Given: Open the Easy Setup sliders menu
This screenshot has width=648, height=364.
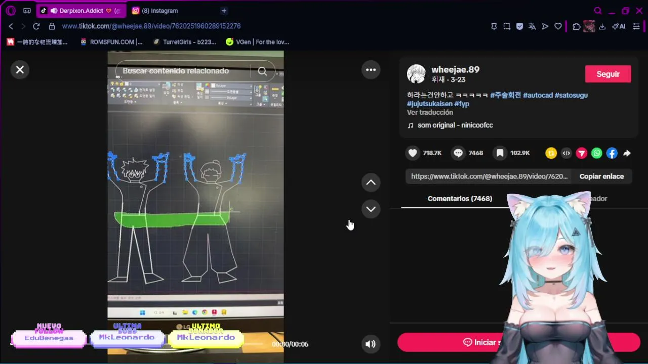Looking at the screenshot, I should tap(636, 26).
